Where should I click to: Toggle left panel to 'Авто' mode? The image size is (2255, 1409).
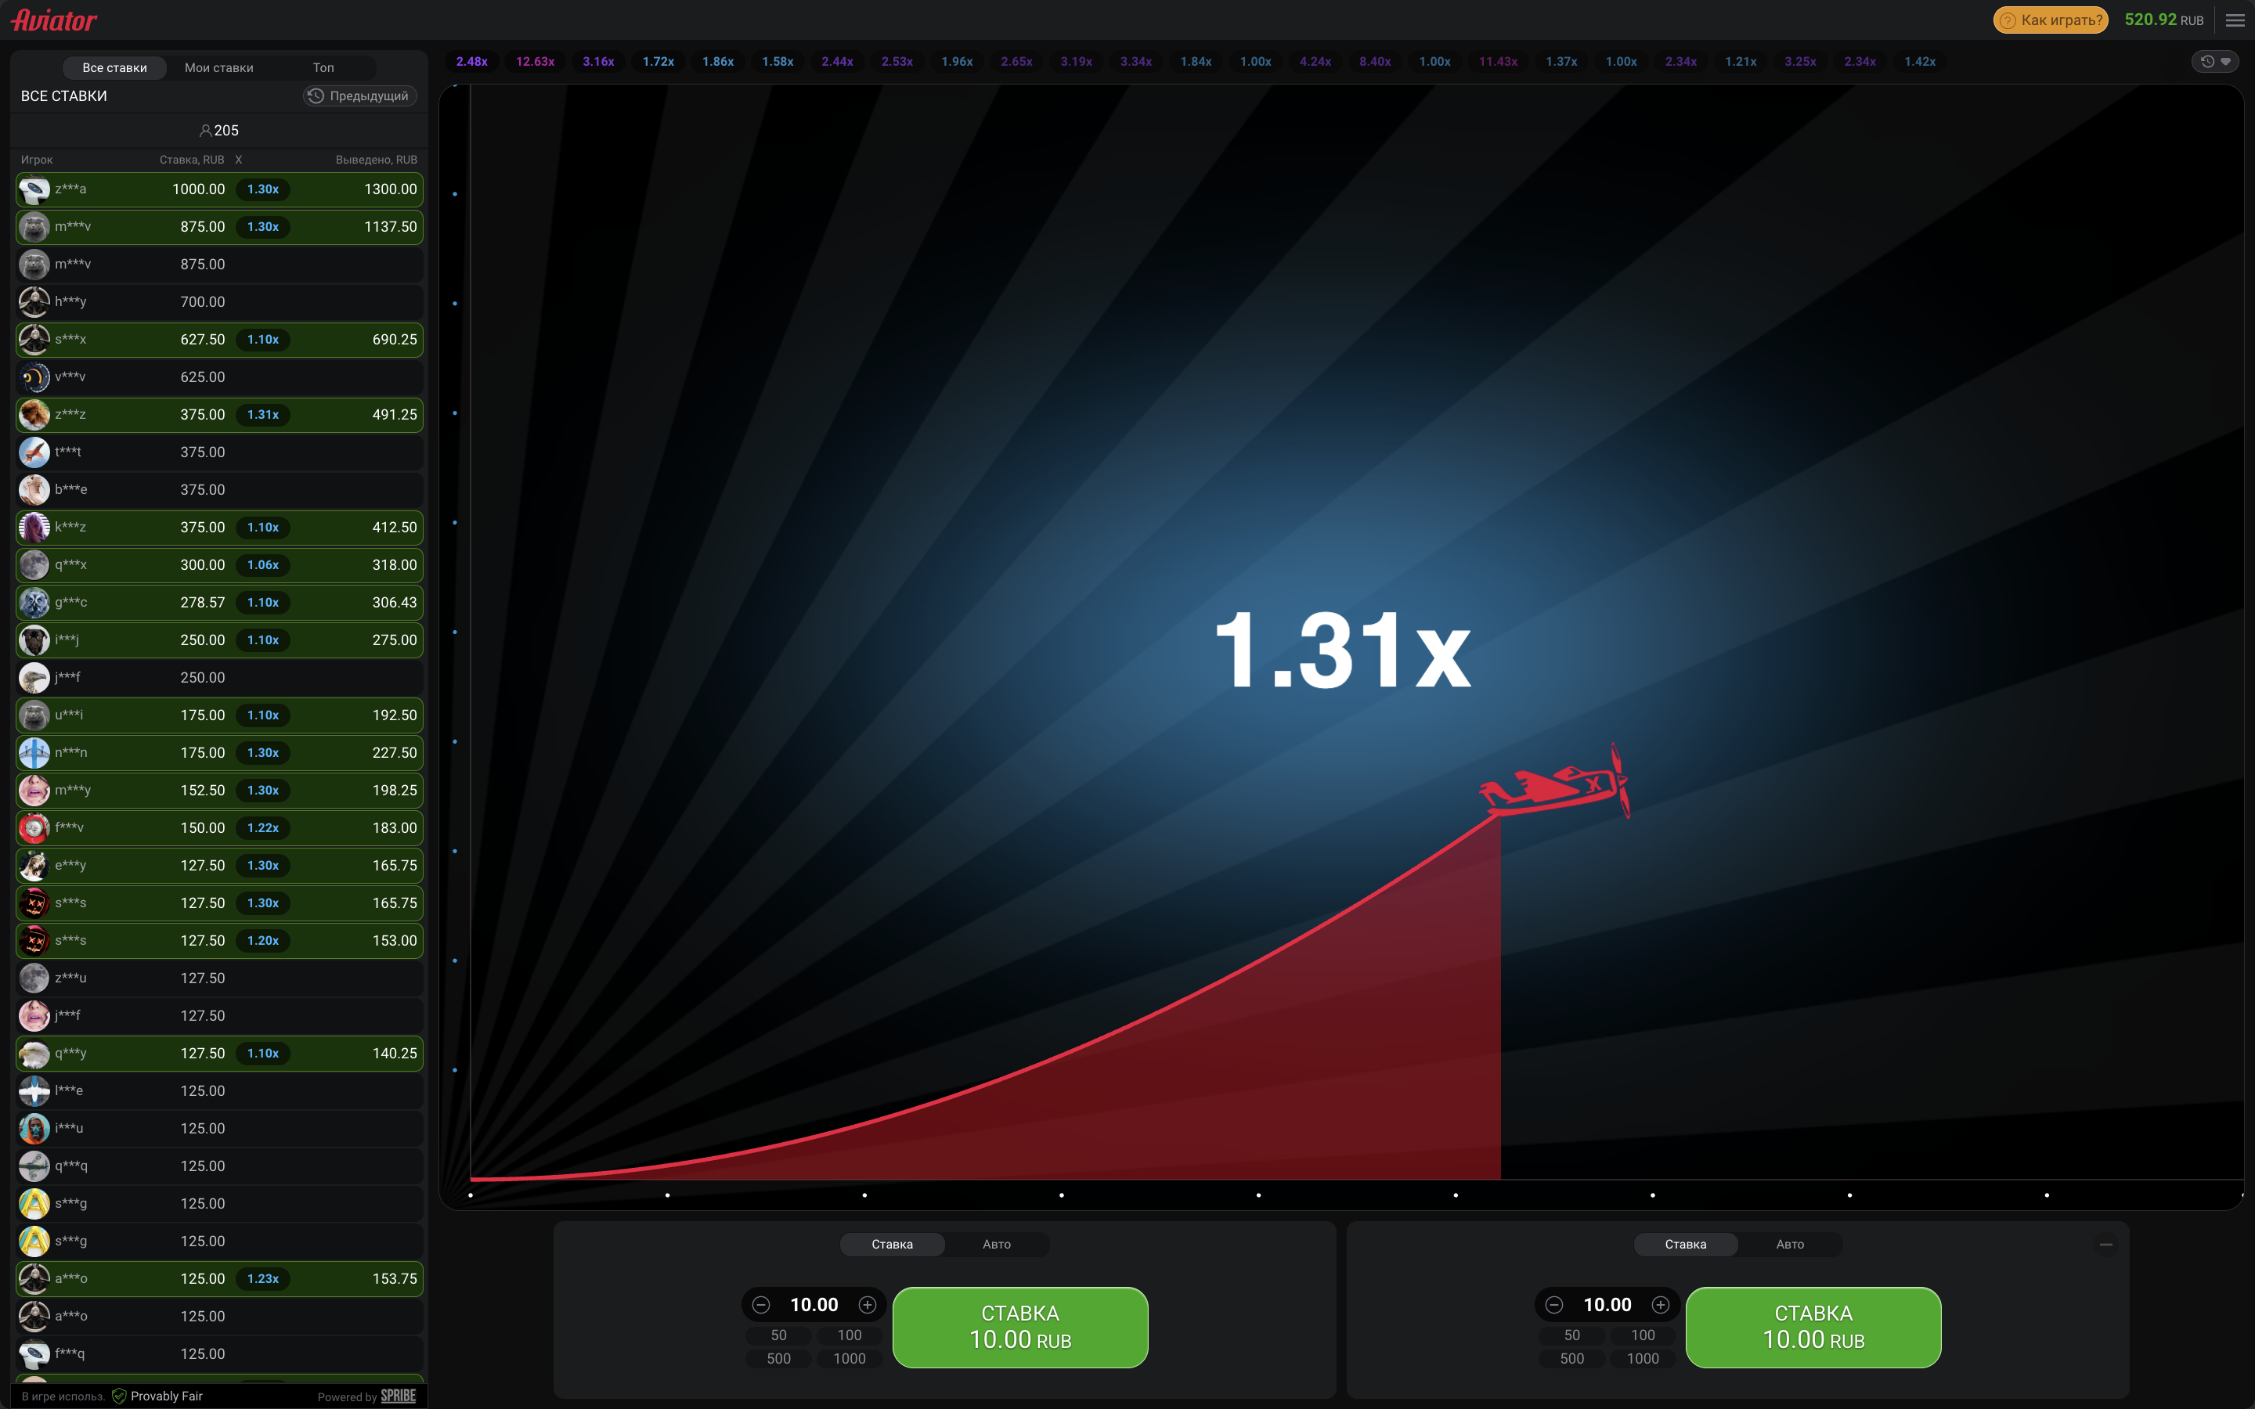[x=996, y=1244]
